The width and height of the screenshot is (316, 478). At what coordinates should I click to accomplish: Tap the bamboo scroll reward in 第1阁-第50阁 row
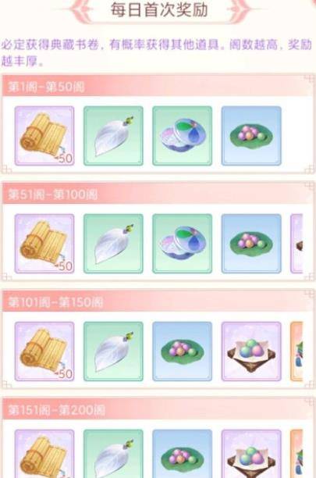click(x=44, y=136)
